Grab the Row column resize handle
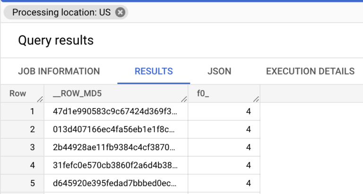Viewport: 363px width, 194px height. coord(40,99)
